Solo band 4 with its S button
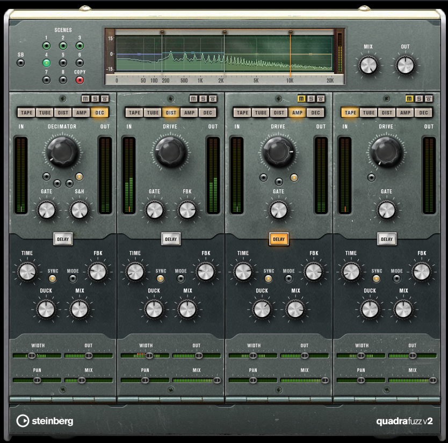Screen dimensions: 448x443 click(x=419, y=99)
